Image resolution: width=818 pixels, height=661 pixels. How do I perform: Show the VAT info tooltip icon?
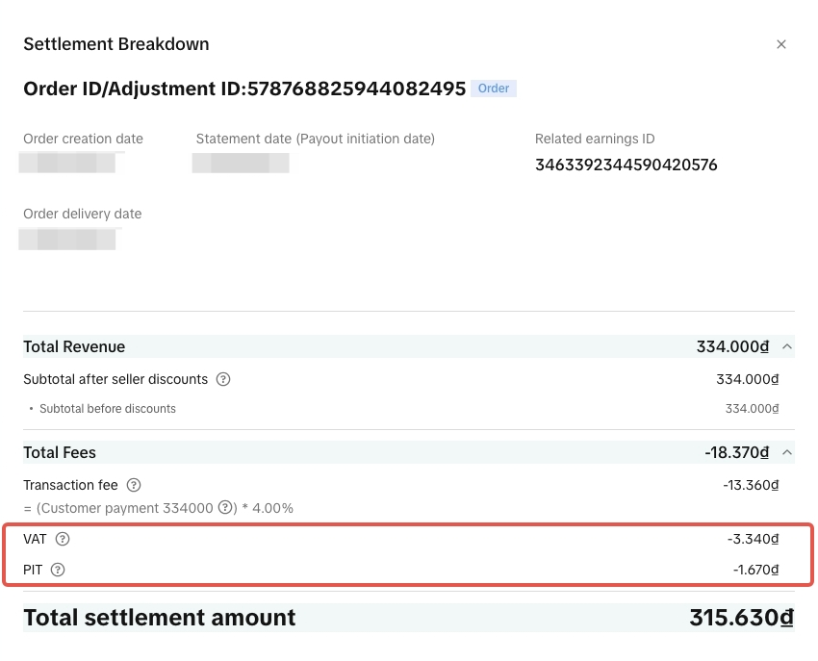tap(63, 539)
